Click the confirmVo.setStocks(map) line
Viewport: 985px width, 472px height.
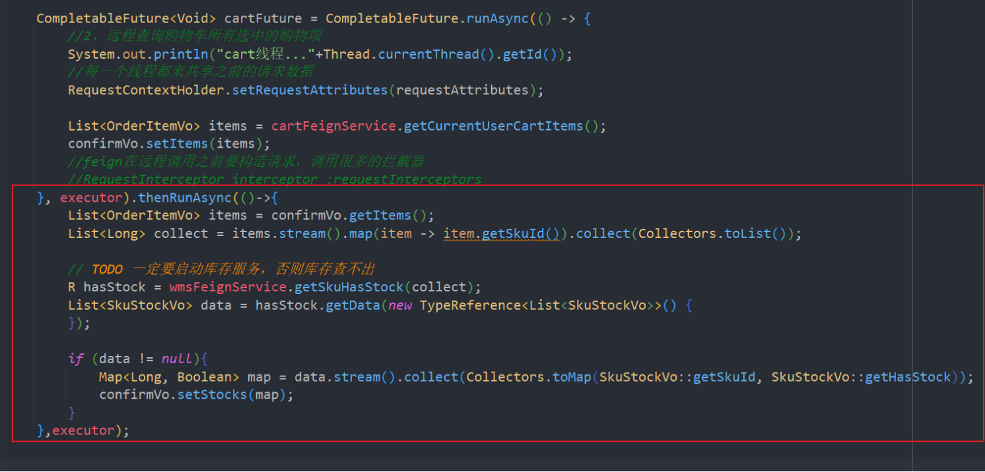click(196, 395)
